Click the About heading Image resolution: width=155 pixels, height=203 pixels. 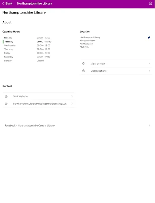coord(7,23)
